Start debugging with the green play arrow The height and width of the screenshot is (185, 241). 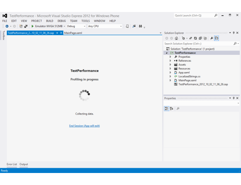click(x=33, y=26)
